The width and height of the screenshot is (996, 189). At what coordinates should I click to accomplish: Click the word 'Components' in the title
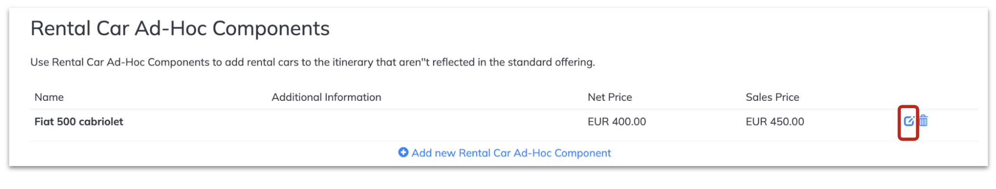pos(271,29)
